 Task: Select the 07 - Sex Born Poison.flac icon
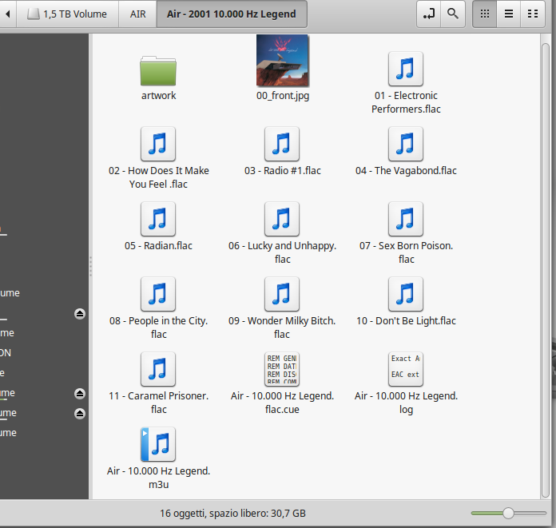(x=406, y=219)
